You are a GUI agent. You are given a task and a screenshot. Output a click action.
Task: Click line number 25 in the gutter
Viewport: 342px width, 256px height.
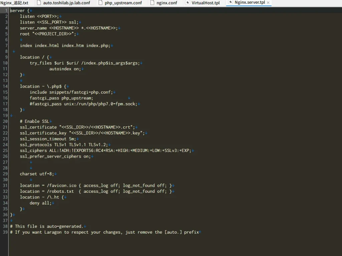click(x=5, y=150)
